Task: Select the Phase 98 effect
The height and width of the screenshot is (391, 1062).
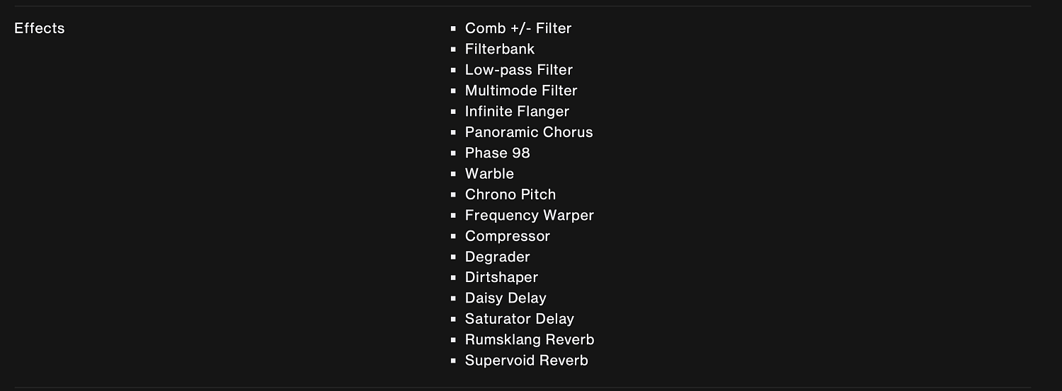Action: click(x=498, y=153)
